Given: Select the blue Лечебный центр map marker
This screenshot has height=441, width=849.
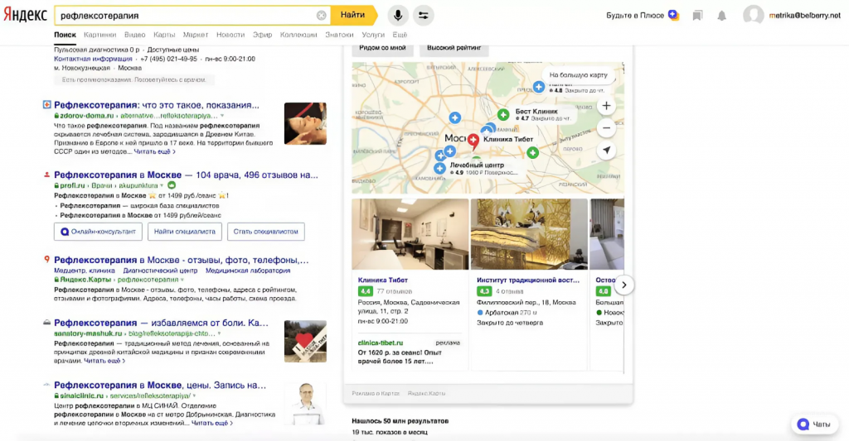Looking at the screenshot, I should (x=439, y=169).
